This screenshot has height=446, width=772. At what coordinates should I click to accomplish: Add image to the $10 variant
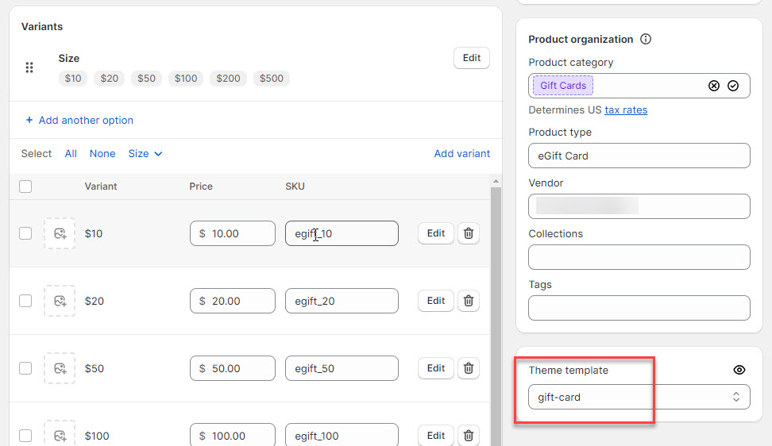pos(60,233)
